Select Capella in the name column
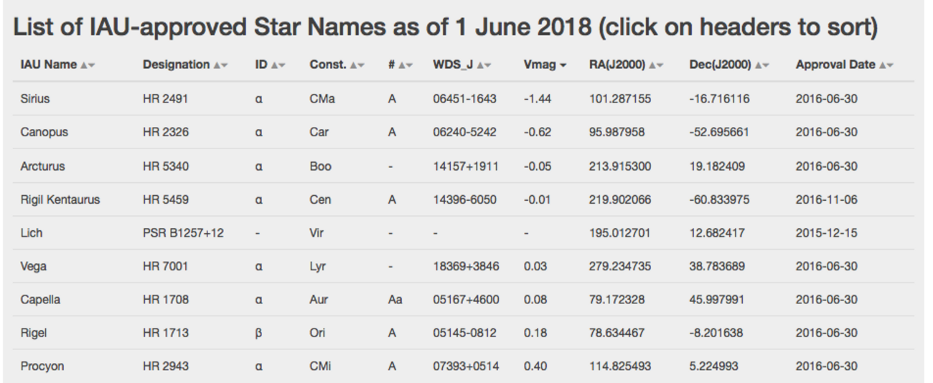Viewport: 933px width, 383px height. click(x=40, y=300)
